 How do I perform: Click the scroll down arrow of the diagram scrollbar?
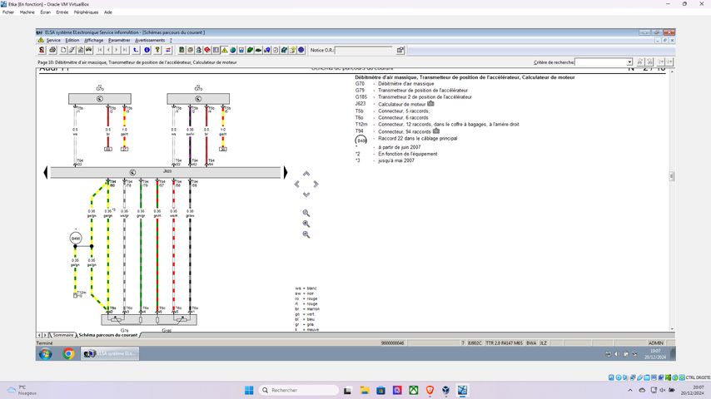(x=672, y=329)
